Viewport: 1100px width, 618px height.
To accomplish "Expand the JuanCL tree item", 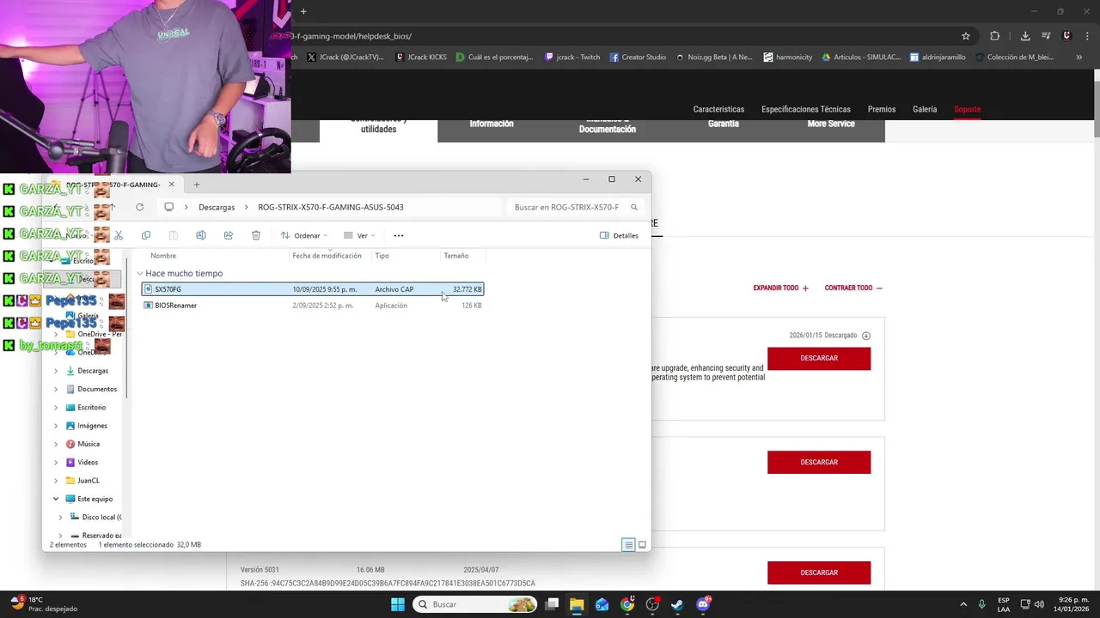I will click(56, 481).
